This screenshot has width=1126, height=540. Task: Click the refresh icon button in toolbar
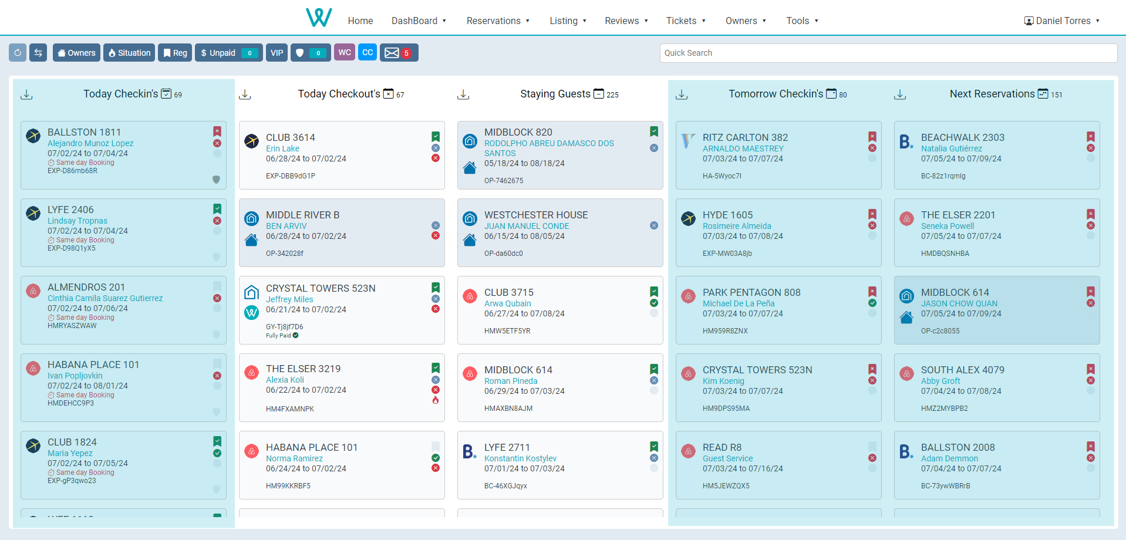pos(18,53)
